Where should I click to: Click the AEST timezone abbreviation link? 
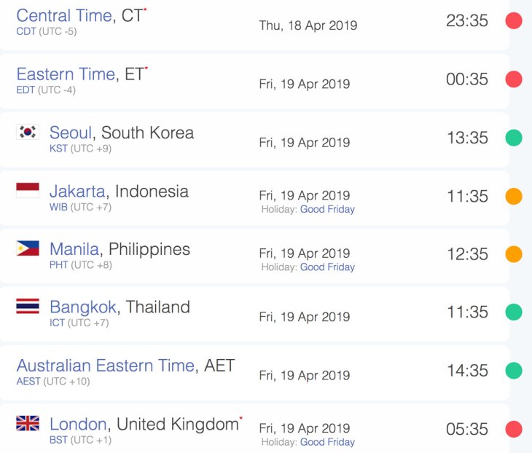28,382
